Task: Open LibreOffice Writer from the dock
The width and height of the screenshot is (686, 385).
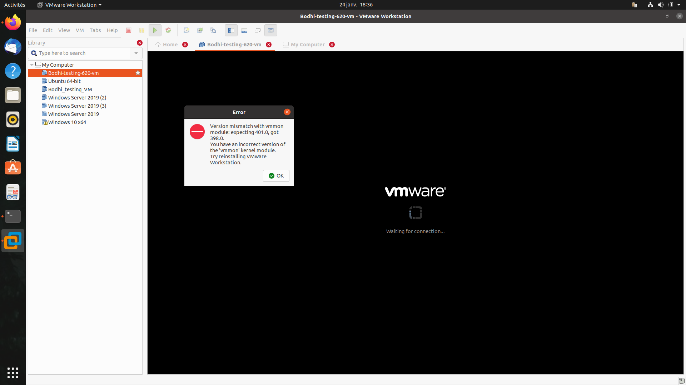Action: point(13,144)
